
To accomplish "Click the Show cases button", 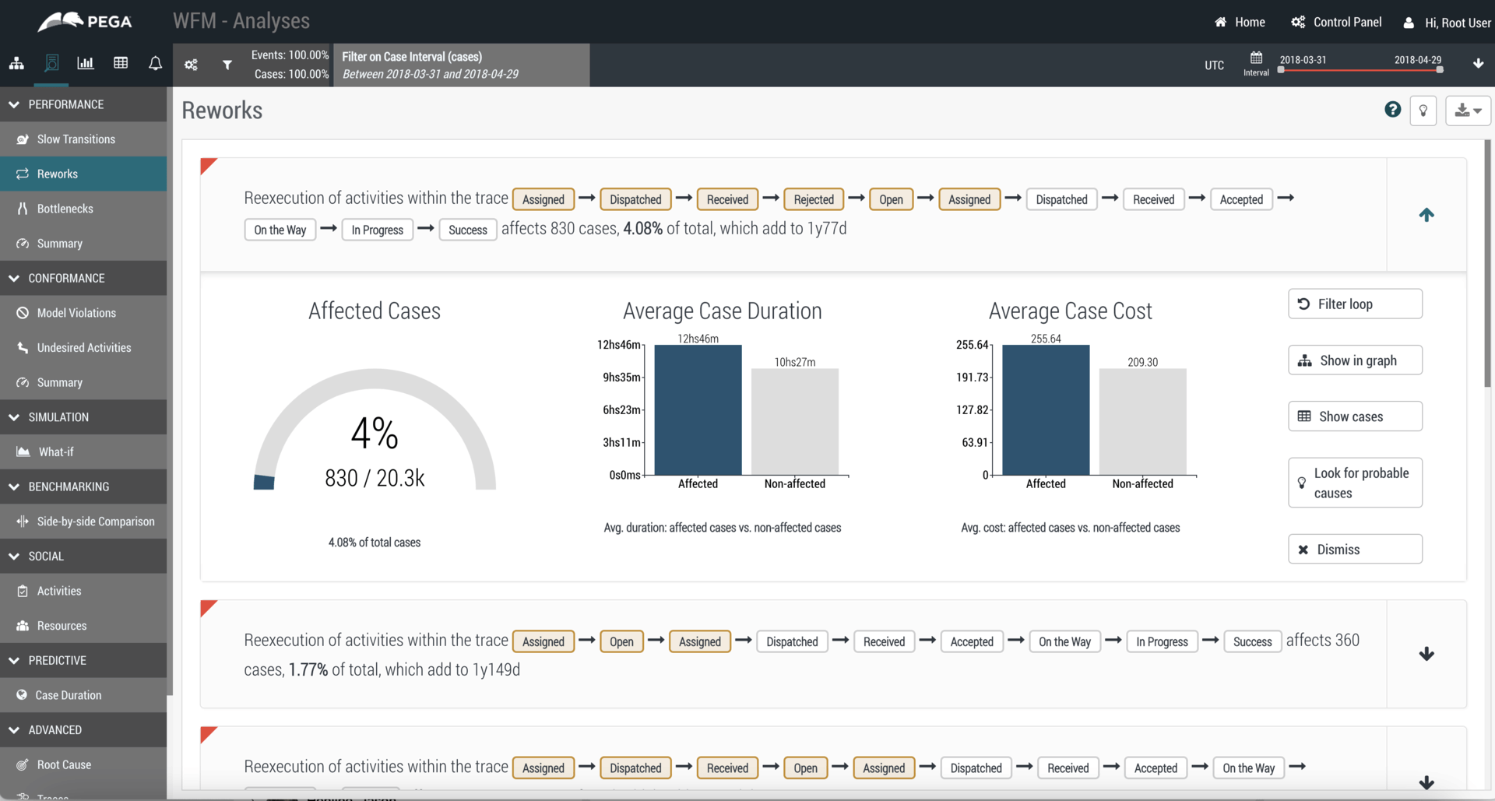I will coord(1354,416).
